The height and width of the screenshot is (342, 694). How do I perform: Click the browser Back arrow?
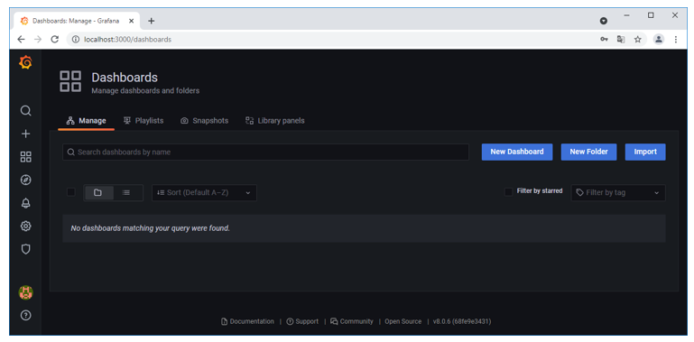click(x=21, y=40)
